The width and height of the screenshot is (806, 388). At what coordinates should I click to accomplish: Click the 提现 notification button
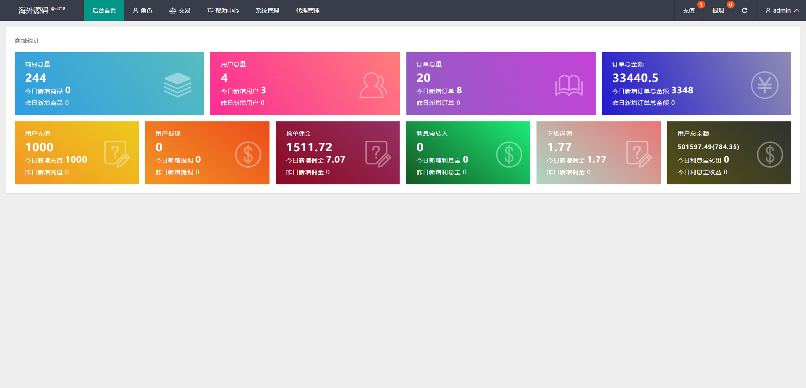point(718,10)
